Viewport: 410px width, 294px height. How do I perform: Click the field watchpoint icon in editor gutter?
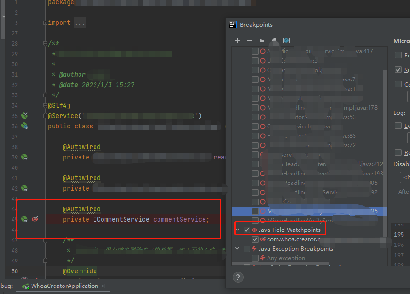[x=35, y=219]
